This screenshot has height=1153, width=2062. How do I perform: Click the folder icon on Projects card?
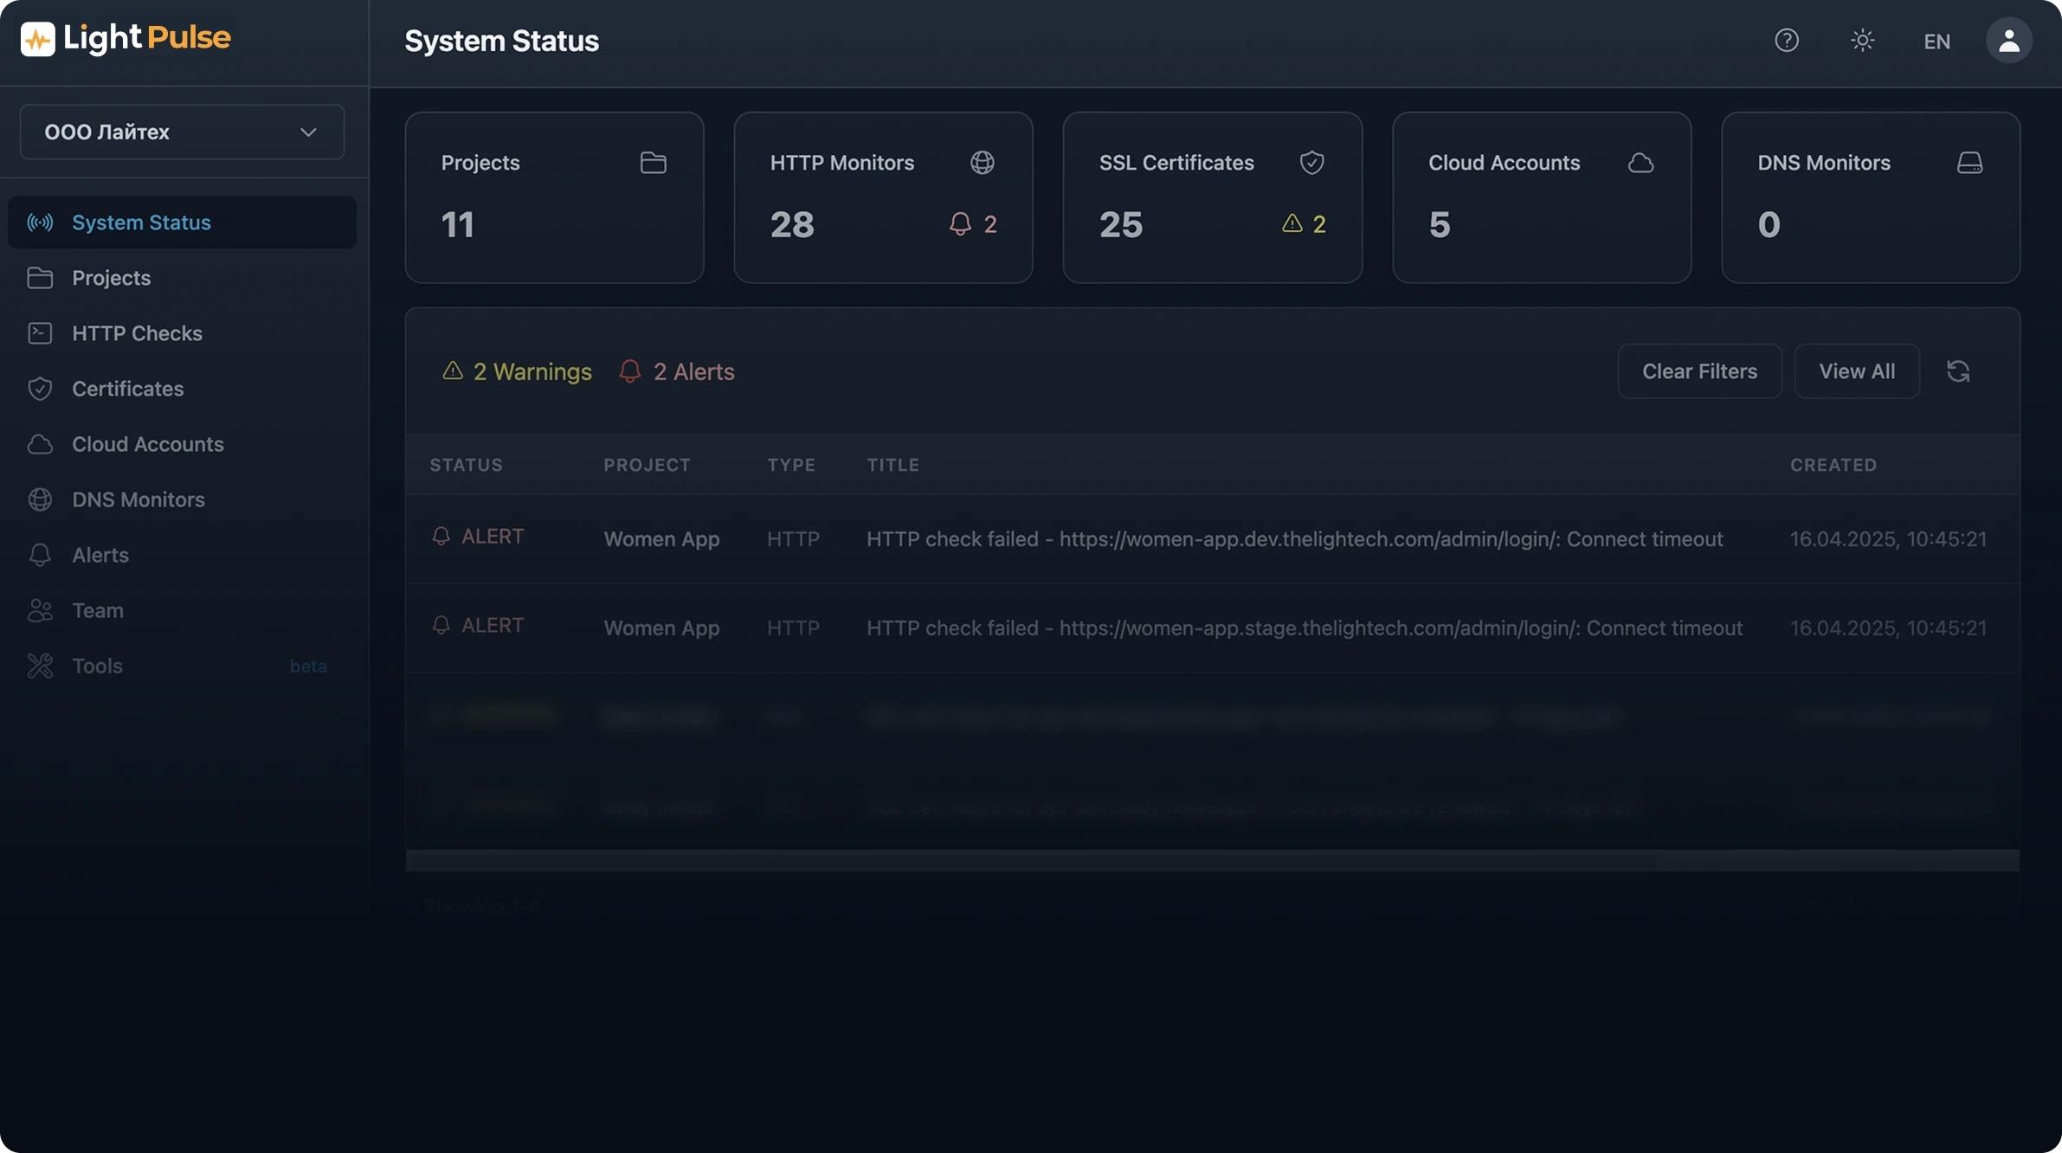point(653,163)
